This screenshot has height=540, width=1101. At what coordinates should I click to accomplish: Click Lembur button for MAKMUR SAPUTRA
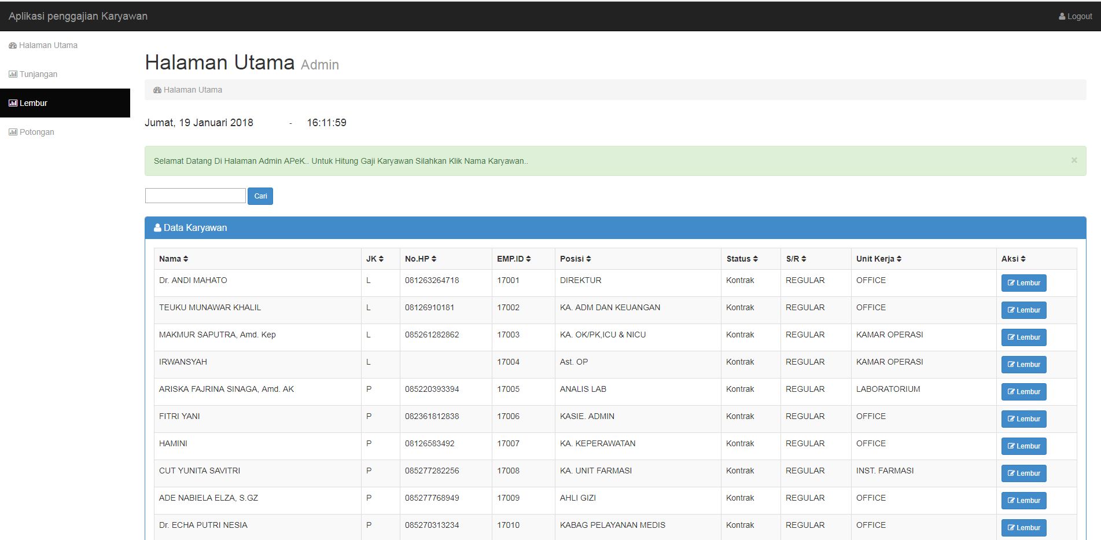tap(1023, 337)
